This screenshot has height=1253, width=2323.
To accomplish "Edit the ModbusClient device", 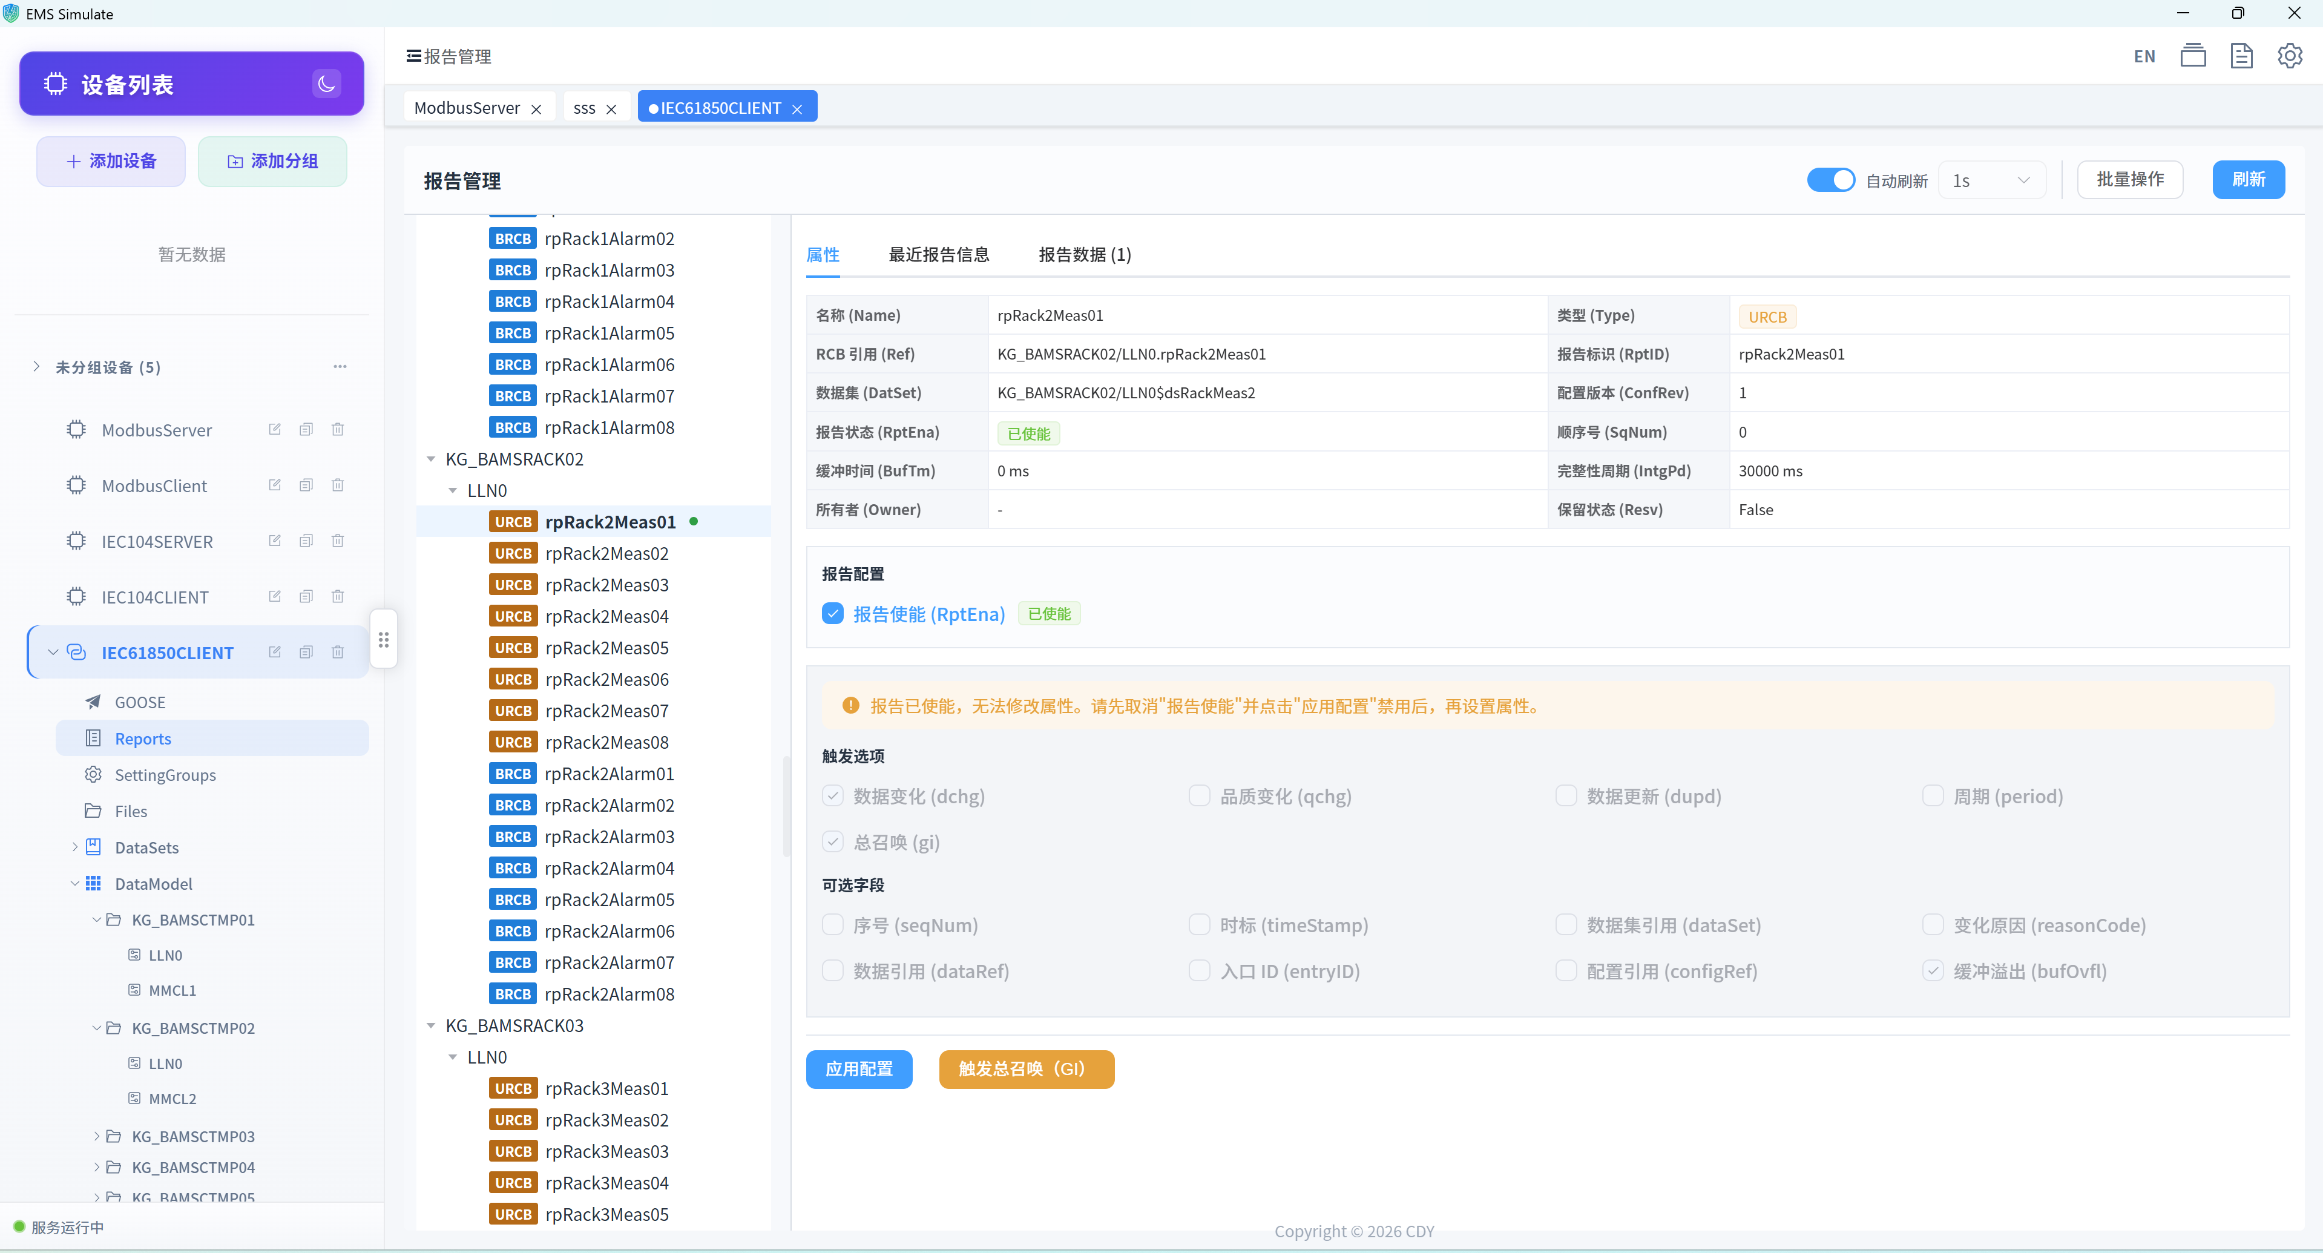I will (x=275, y=485).
